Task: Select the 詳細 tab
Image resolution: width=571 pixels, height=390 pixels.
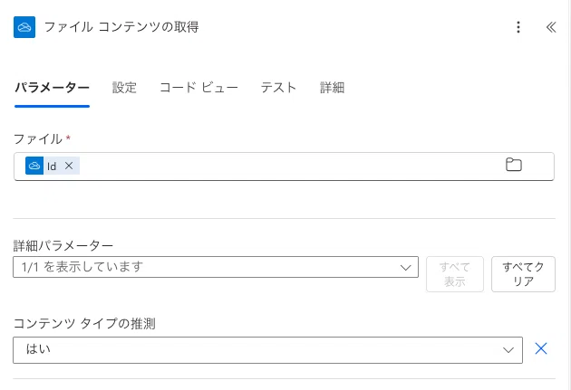Action: point(332,88)
